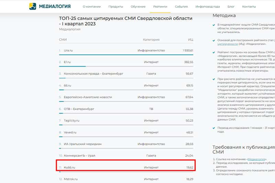
Task: Select the Ura.ru row in the rating
Action: point(68,50)
